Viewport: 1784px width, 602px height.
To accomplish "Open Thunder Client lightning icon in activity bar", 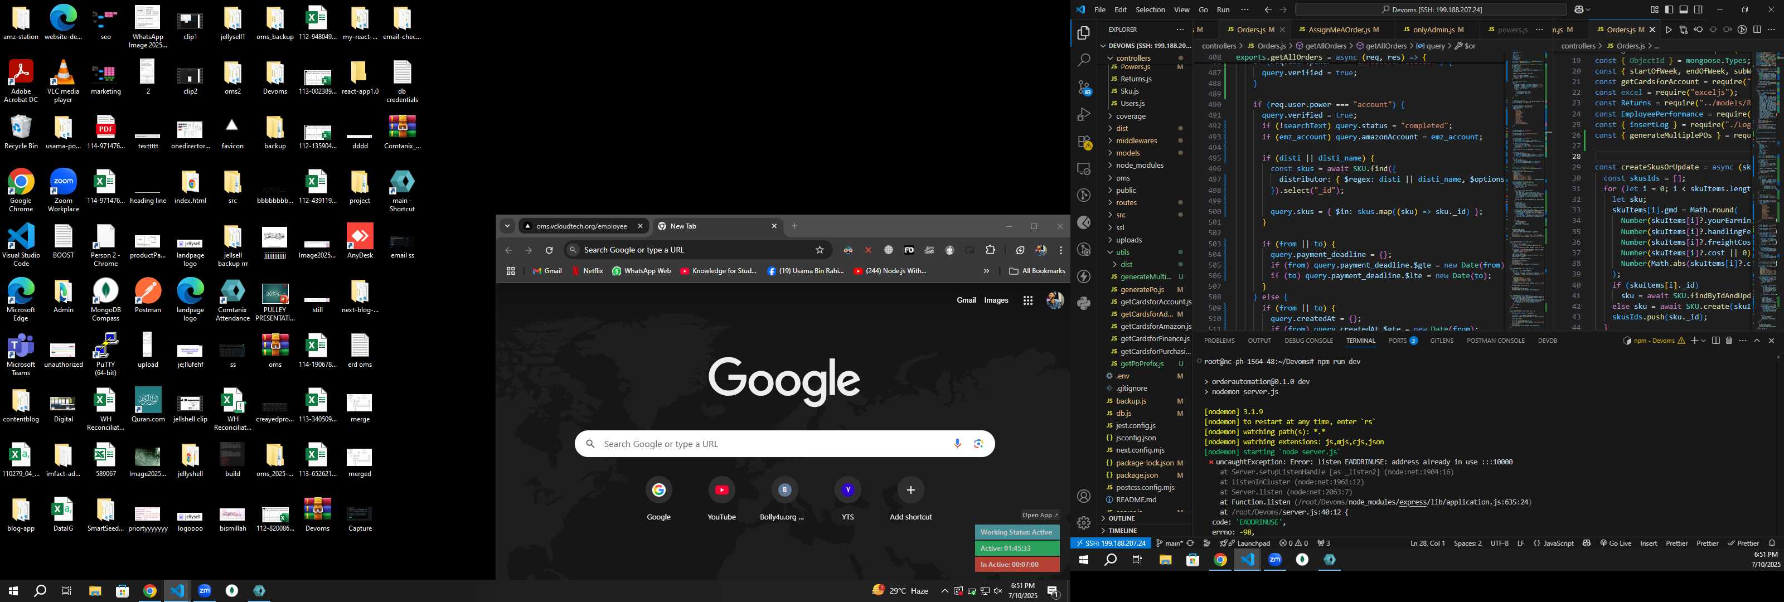I will point(1084,276).
